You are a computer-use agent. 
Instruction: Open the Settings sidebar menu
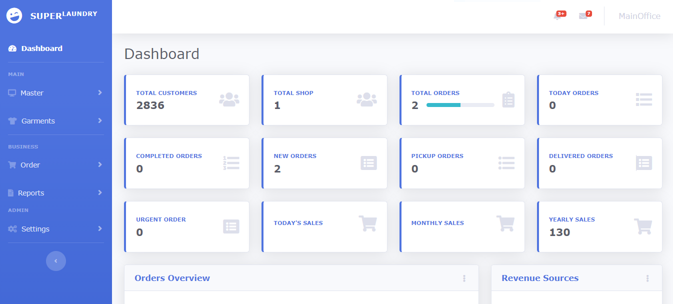[56, 229]
